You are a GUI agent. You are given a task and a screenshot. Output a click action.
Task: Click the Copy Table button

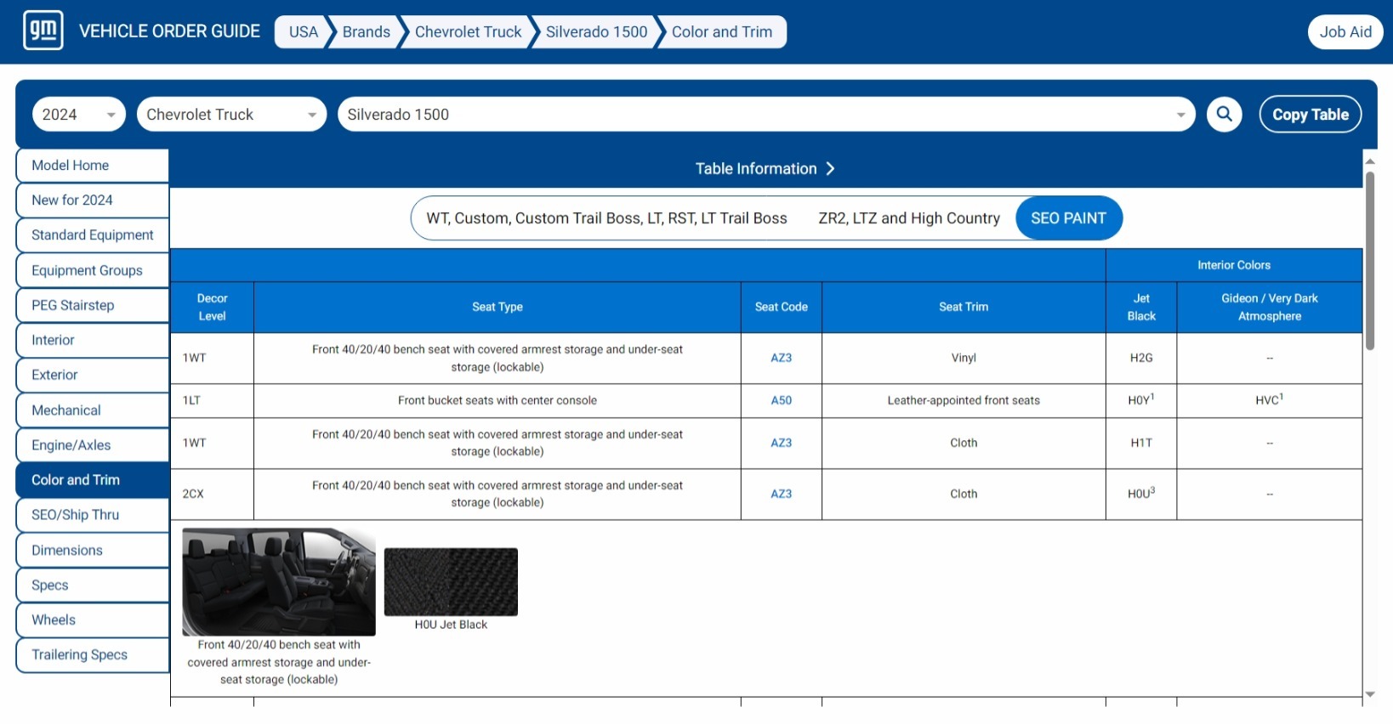pyautogui.click(x=1311, y=114)
